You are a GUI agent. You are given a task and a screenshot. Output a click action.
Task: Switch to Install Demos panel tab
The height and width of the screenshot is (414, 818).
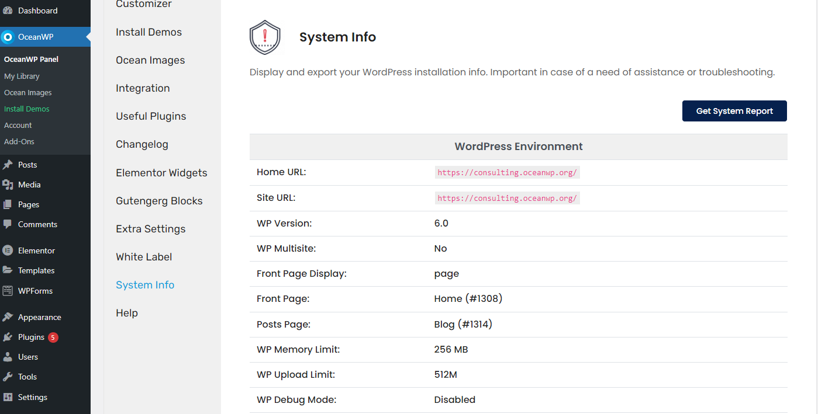[149, 32]
